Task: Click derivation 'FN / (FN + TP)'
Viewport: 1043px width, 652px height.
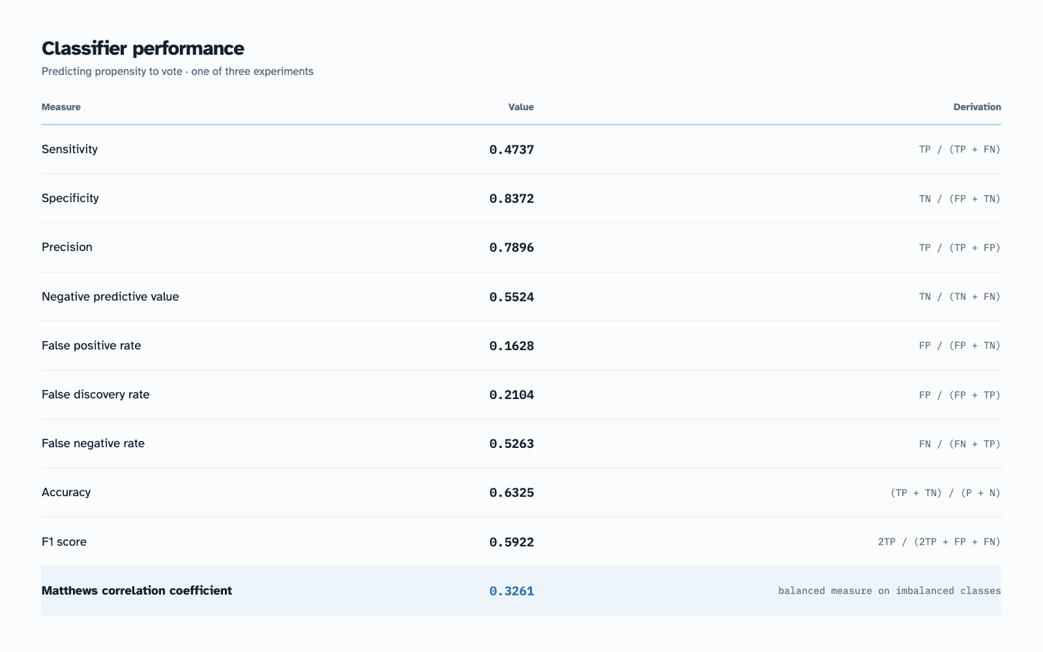Action: pos(960,444)
